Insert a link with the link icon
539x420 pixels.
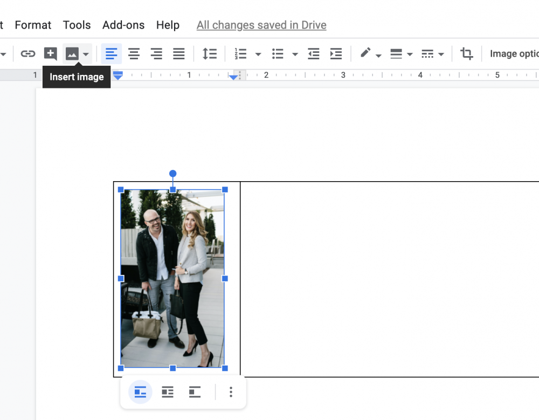pyautogui.click(x=27, y=53)
